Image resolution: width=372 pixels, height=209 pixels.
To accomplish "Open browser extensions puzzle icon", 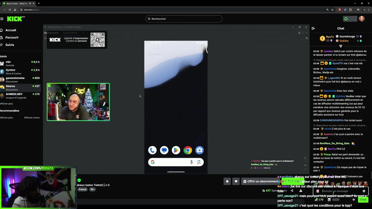I will (350, 10).
